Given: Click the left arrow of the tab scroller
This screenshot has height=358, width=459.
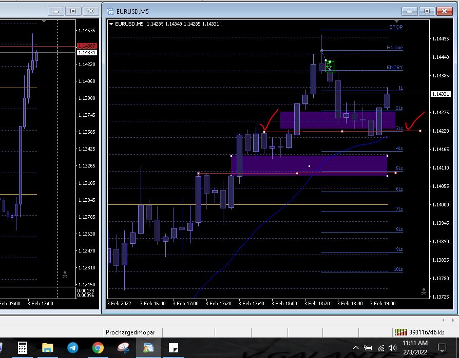Looking at the screenshot, I should tap(444, 320).
